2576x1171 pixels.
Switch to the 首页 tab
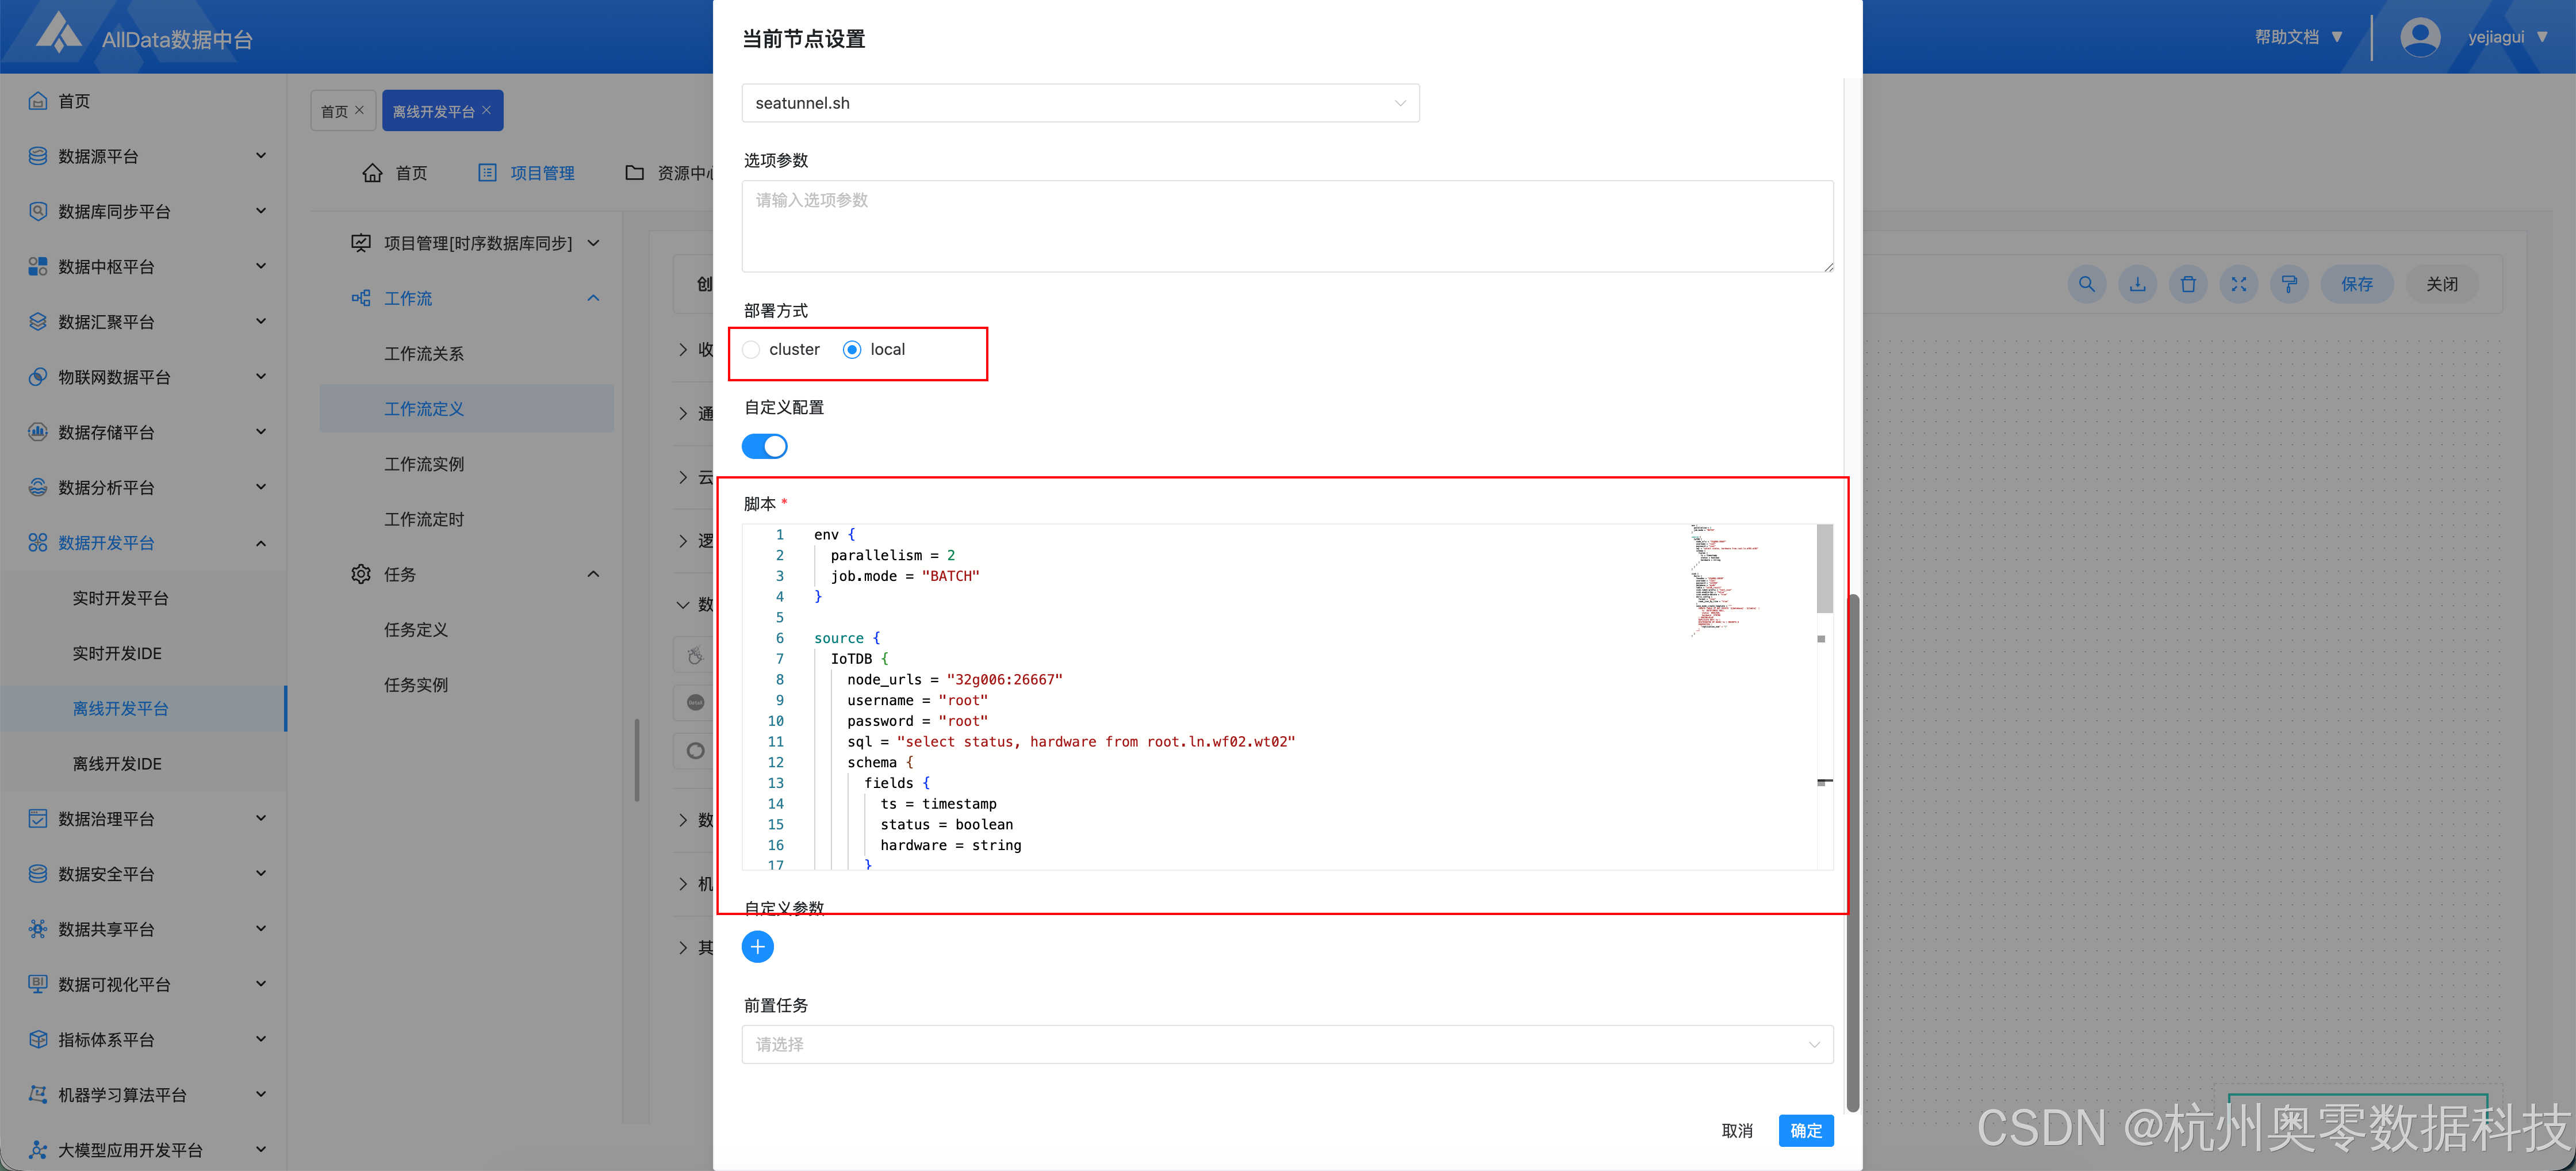point(334,111)
